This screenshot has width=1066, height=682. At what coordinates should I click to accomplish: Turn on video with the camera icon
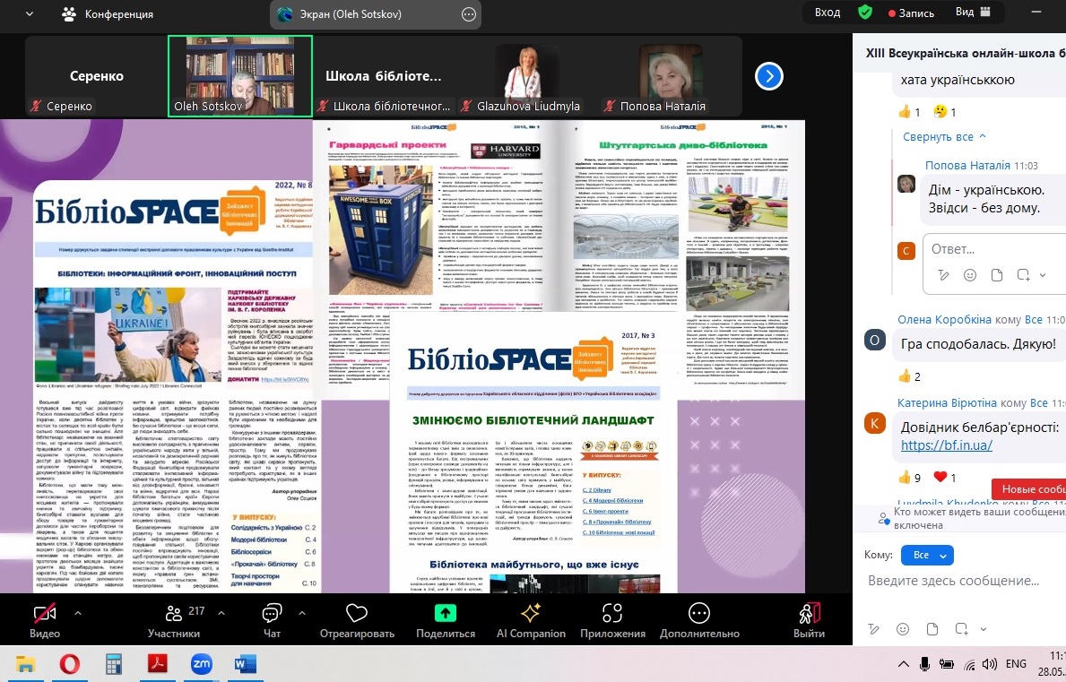tap(45, 614)
